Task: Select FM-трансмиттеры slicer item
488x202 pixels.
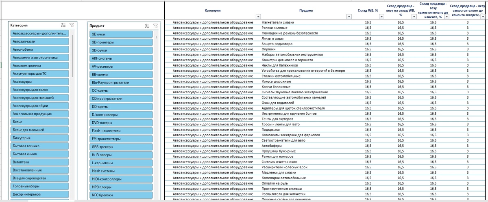Action: pos(121,139)
